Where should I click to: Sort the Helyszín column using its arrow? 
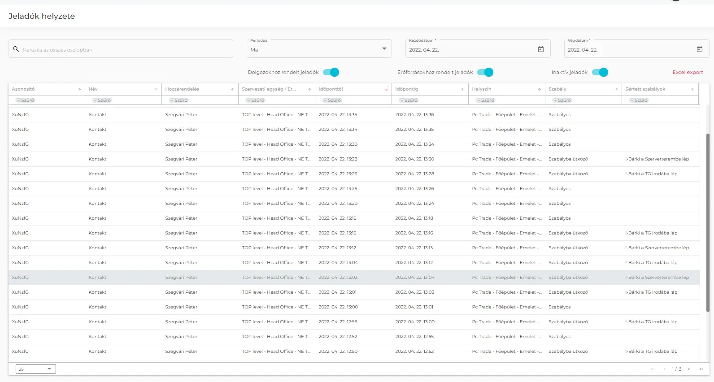[x=540, y=89]
